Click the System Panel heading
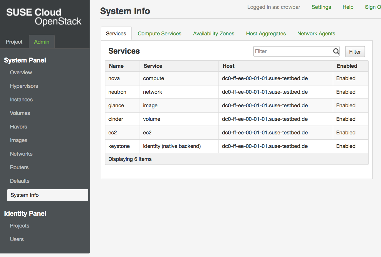Viewport: 381px width, 257px height. pos(25,60)
